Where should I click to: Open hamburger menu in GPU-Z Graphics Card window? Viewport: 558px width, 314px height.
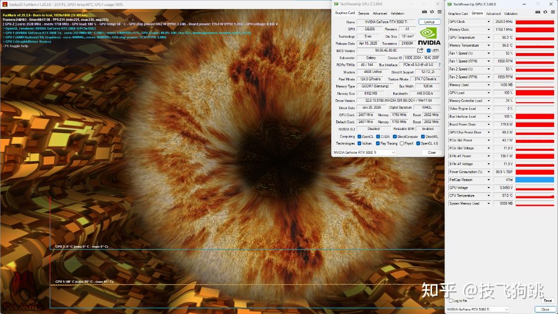[x=439, y=12]
